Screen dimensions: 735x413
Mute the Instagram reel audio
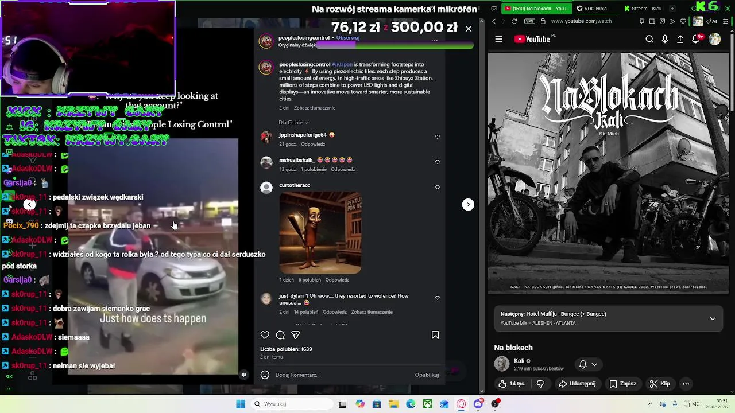[243, 375]
